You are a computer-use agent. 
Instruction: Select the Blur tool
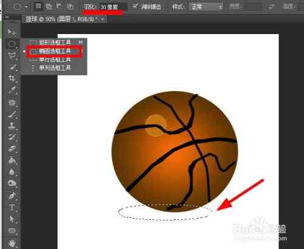click(x=12, y=172)
